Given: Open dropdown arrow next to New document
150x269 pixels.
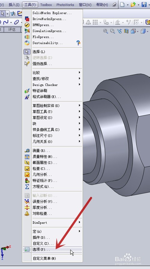Looking at the screenshot, I should click(x=127, y=5).
